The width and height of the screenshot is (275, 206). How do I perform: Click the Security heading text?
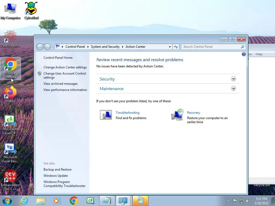[107, 79]
